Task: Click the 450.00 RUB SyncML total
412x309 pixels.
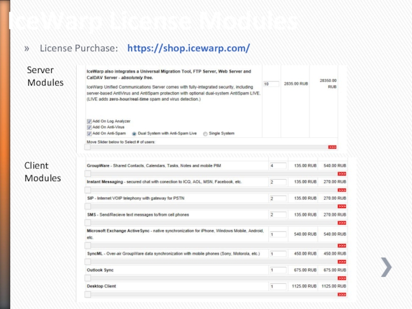Action: (335, 254)
